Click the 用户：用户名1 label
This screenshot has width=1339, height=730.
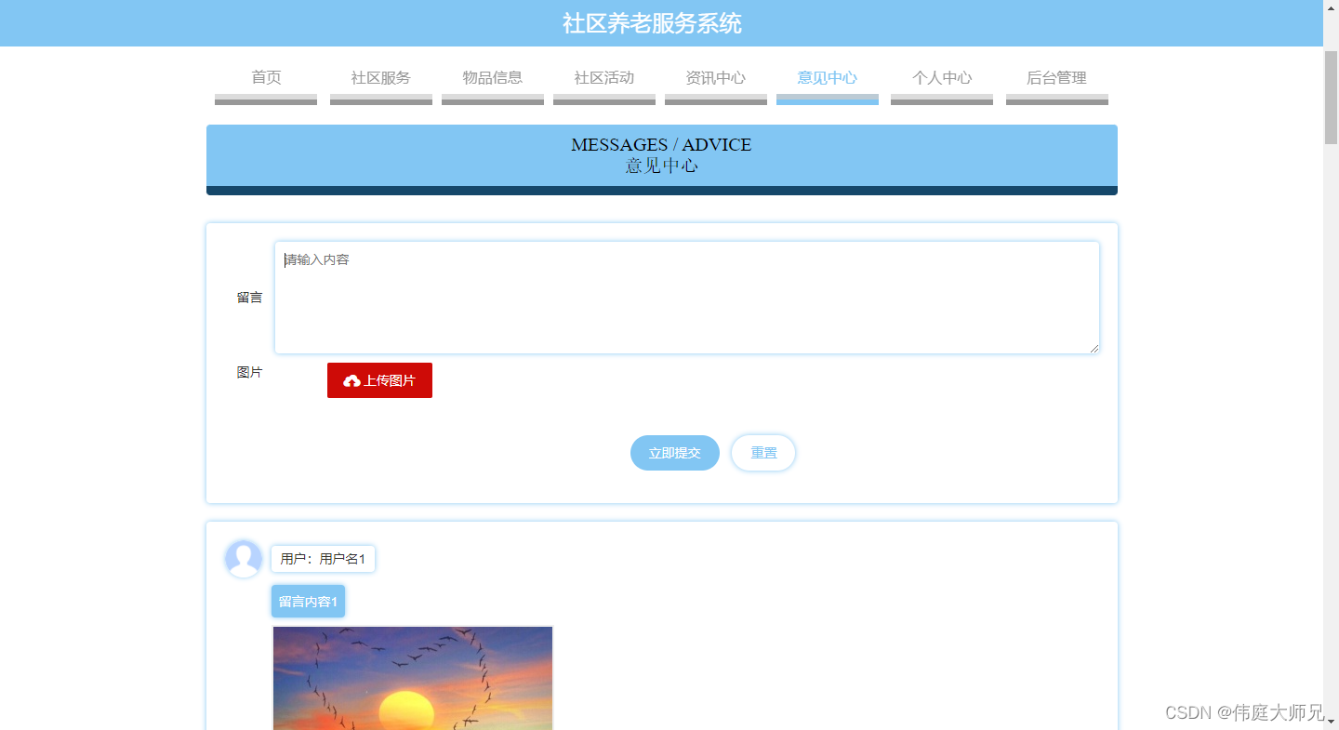[x=324, y=559]
